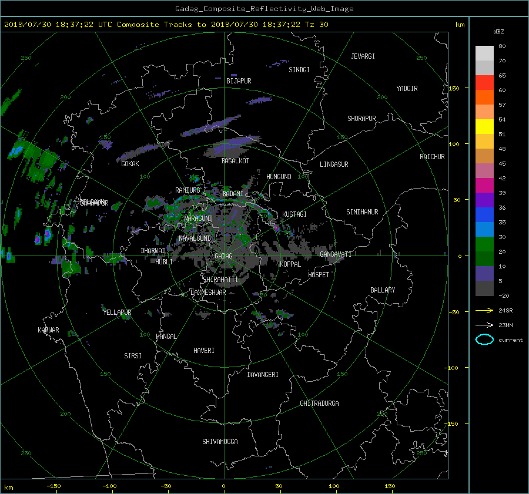
Task: Click the LAXMESHWAR city label
Action: click(x=208, y=293)
